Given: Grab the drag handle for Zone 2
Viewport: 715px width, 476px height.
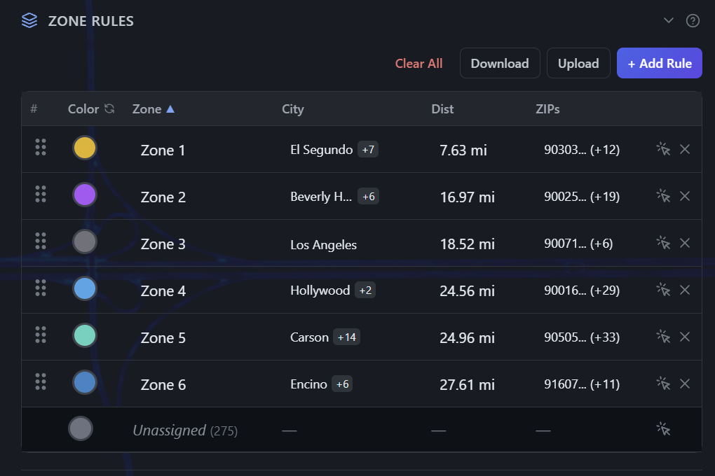Looking at the screenshot, I should click(41, 194).
